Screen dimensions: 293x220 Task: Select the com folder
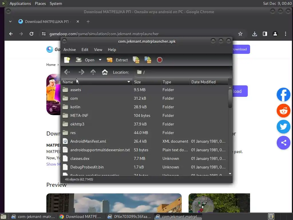click(144, 99)
